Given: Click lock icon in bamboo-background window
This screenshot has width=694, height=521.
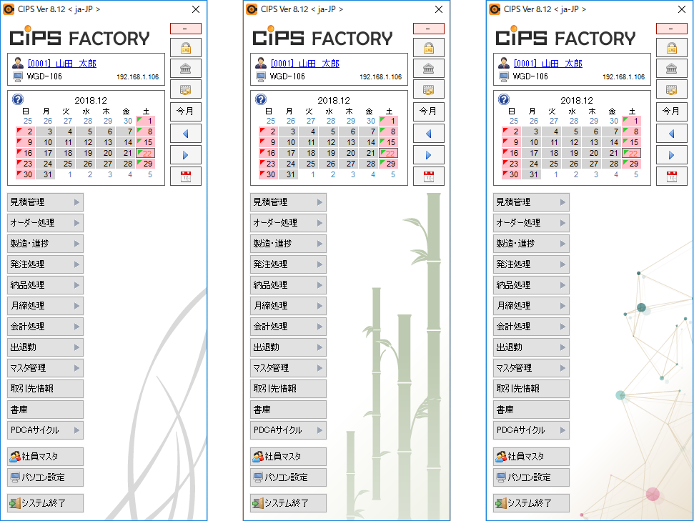Looking at the screenshot, I should point(429,48).
